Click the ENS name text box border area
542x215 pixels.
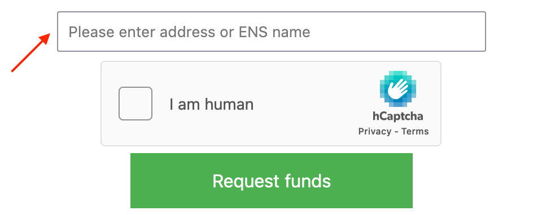[272, 32]
